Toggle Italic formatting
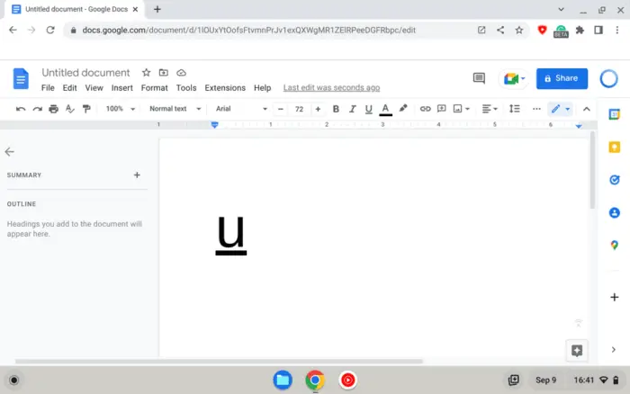The width and height of the screenshot is (630, 394). [x=353, y=109]
